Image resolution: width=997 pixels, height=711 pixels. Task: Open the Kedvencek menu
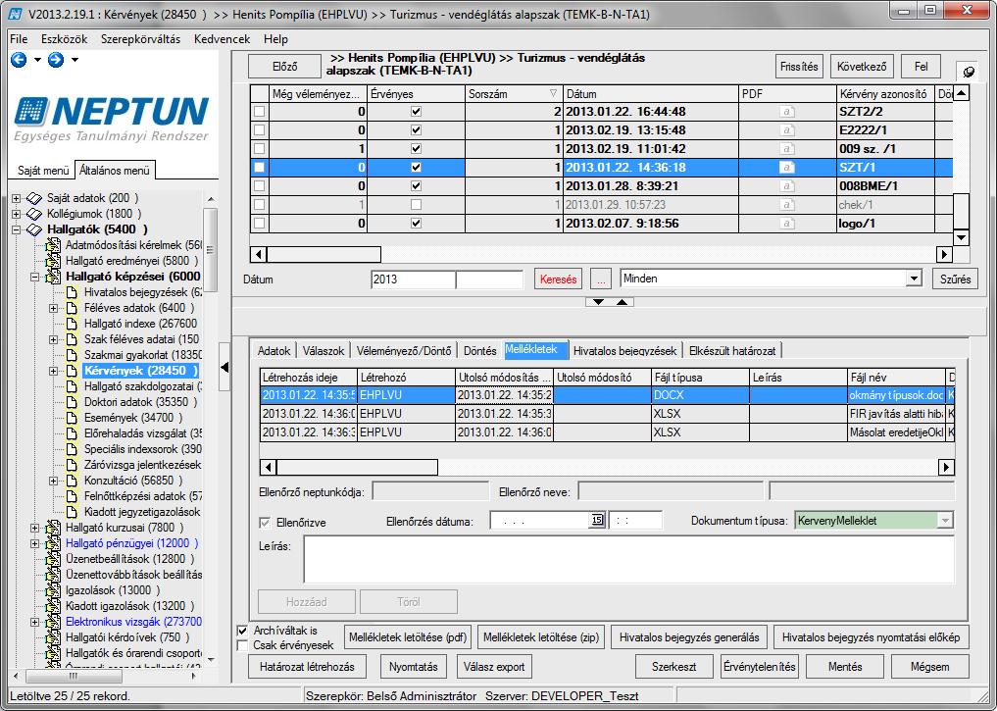[222, 39]
